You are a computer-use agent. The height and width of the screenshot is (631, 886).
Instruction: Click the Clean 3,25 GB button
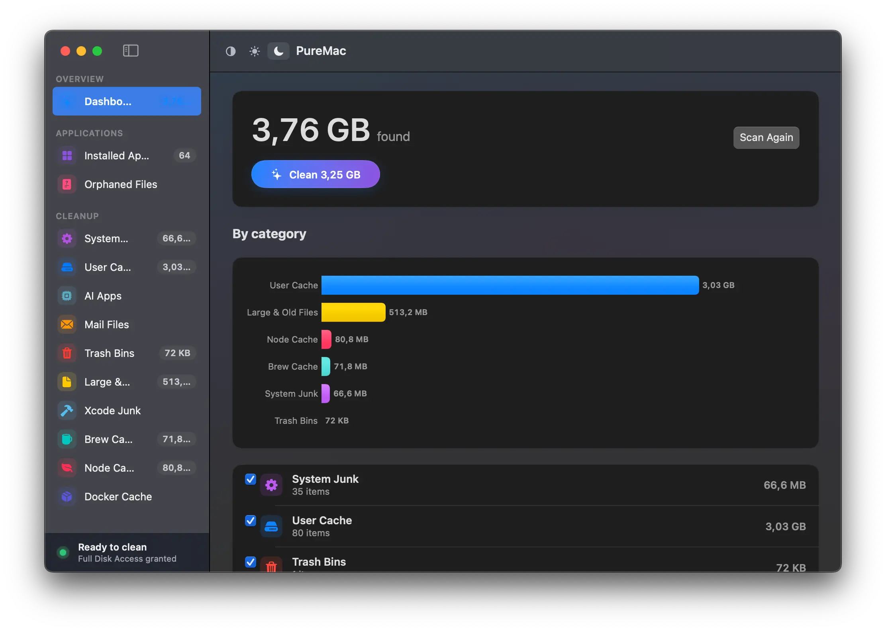click(316, 174)
